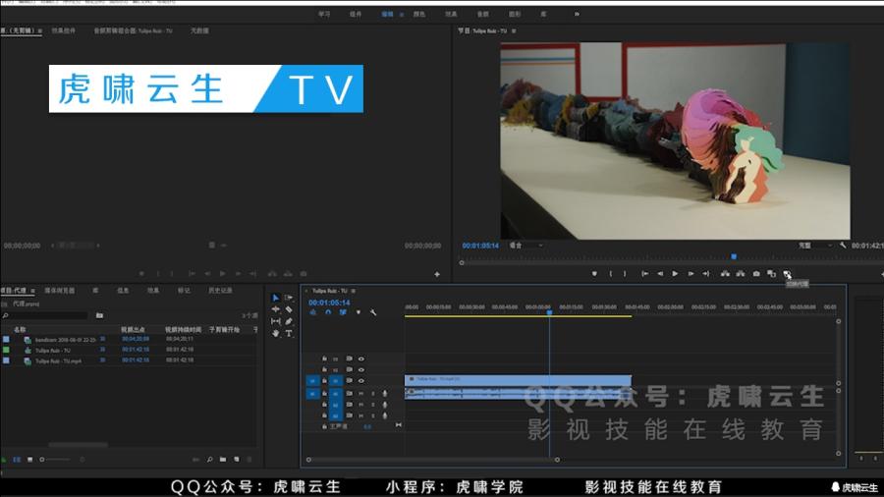Open the Tulips timeline panel menu
Viewport: 884px width, 497px height.
[354, 291]
